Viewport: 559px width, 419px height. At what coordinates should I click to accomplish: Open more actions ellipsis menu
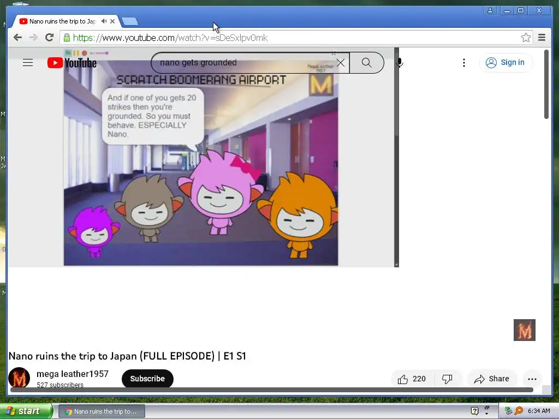click(532, 379)
